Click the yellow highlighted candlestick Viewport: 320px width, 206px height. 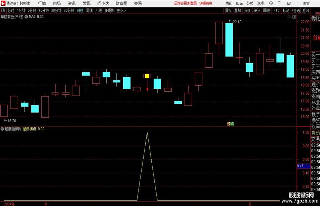[x=147, y=76]
